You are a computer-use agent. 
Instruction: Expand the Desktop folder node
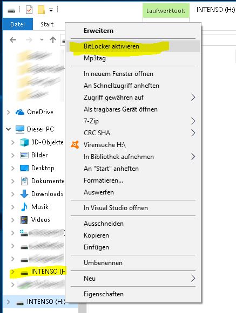(12, 168)
